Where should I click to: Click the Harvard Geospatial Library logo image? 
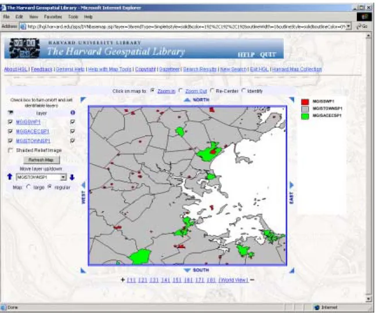coord(24,48)
